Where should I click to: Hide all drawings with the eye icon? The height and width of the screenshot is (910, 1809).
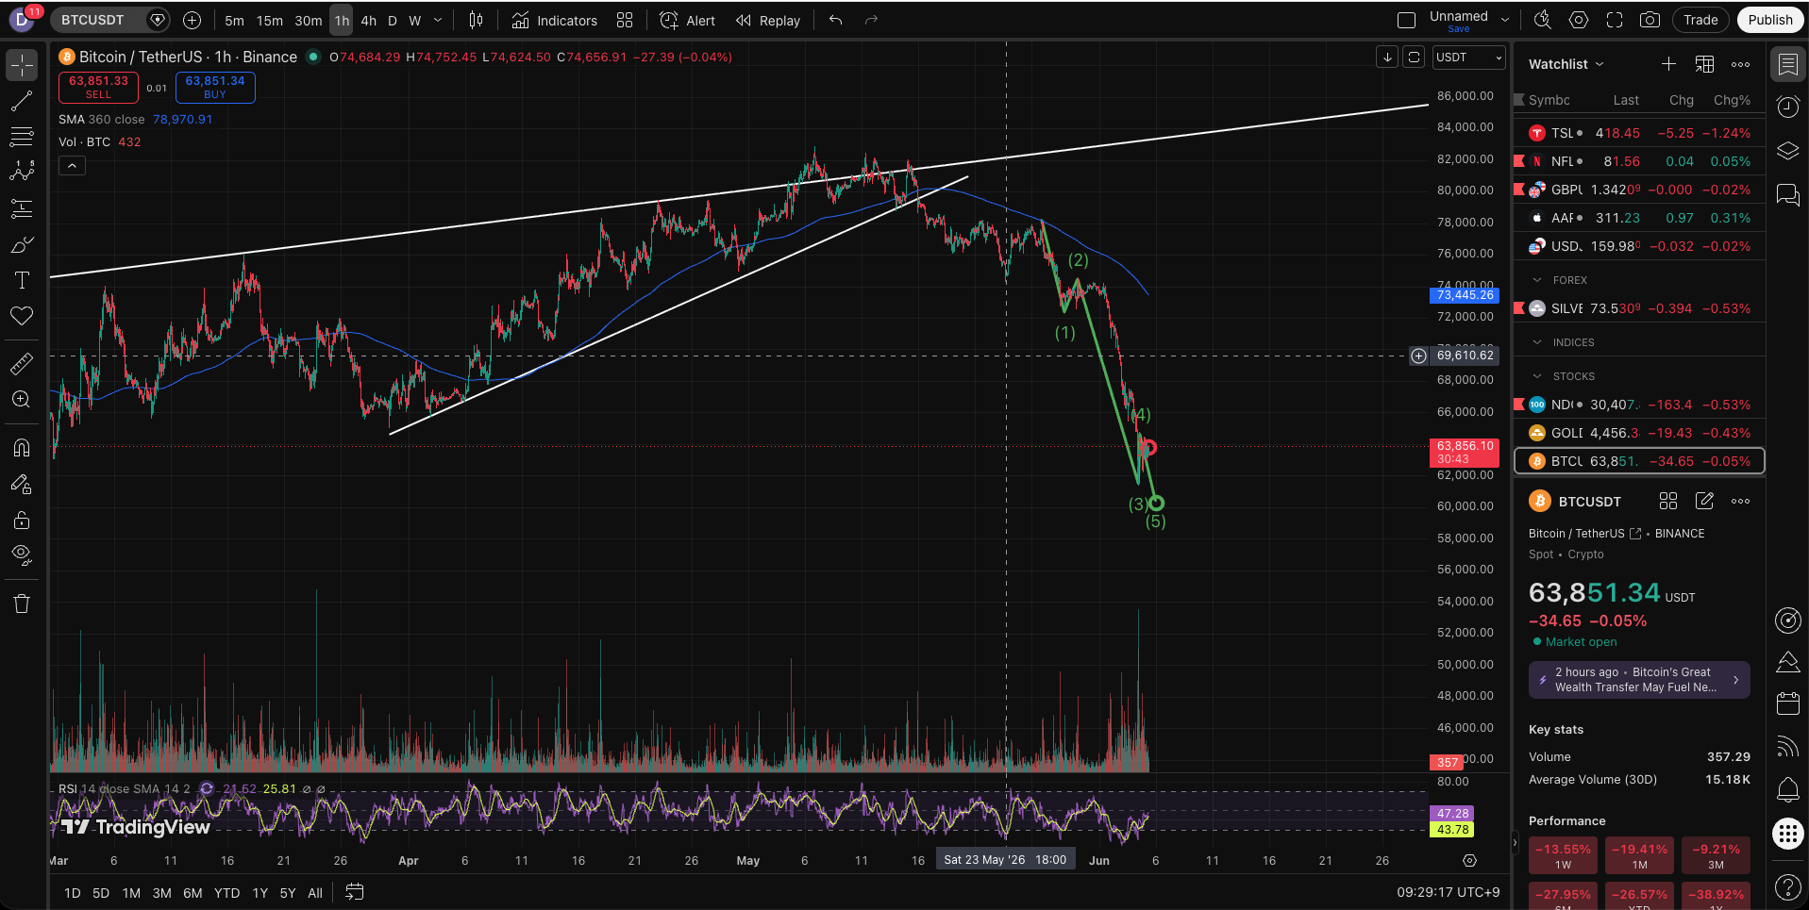point(22,555)
